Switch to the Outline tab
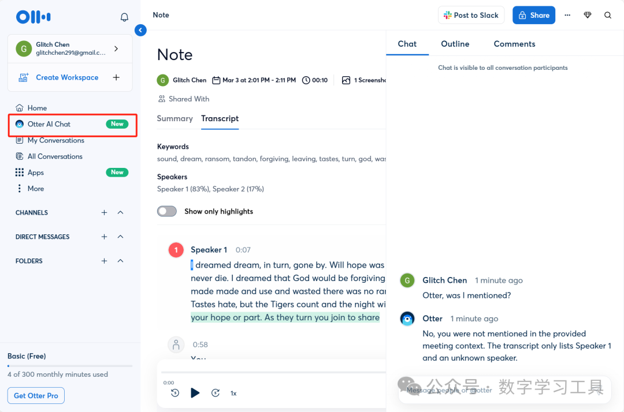 point(455,44)
